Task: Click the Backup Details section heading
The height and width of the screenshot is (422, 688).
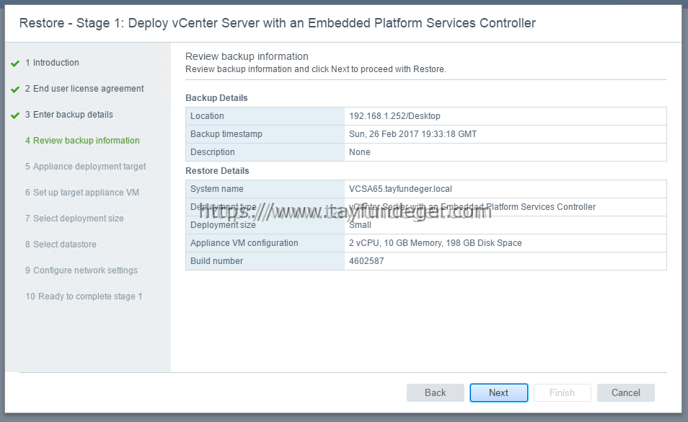Action: pyautogui.click(x=216, y=98)
